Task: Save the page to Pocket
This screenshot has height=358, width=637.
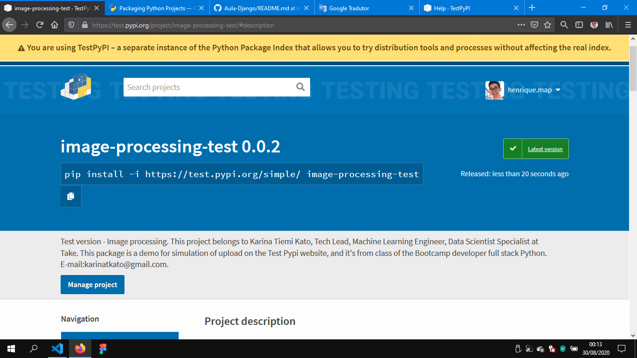Action: pos(534,25)
